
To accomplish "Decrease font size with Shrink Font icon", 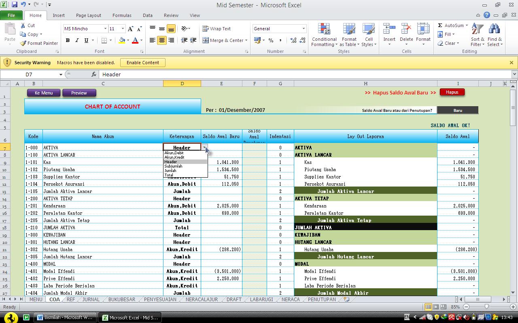I will 139,29.
